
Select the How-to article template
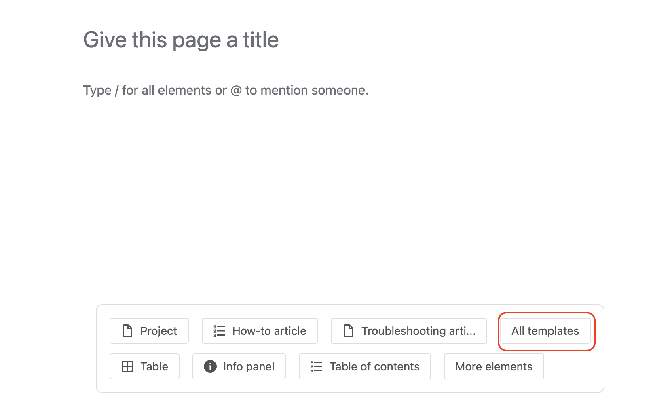pos(260,331)
